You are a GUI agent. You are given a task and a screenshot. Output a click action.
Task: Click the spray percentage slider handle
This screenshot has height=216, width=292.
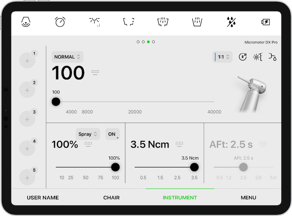pos(115,167)
